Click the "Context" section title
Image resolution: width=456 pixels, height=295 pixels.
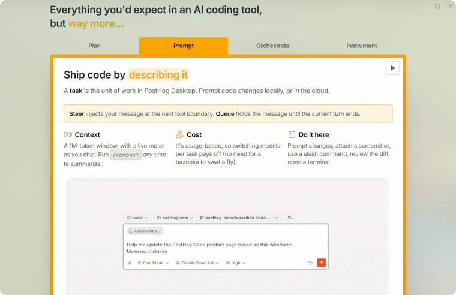(87, 134)
